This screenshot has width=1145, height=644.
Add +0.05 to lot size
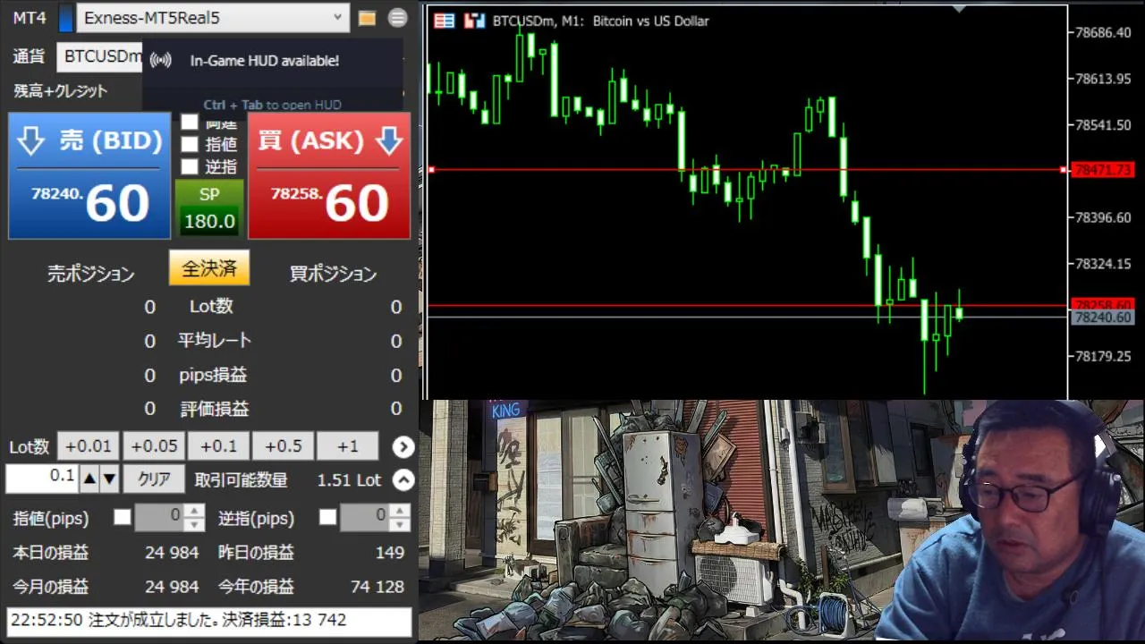[x=153, y=446]
